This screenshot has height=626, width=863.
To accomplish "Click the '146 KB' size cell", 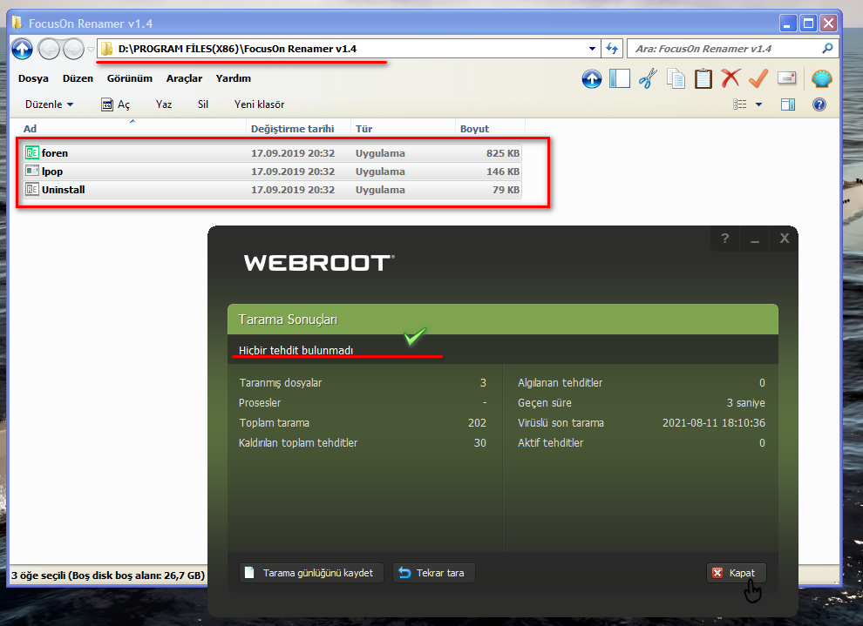I will [502, 172].
